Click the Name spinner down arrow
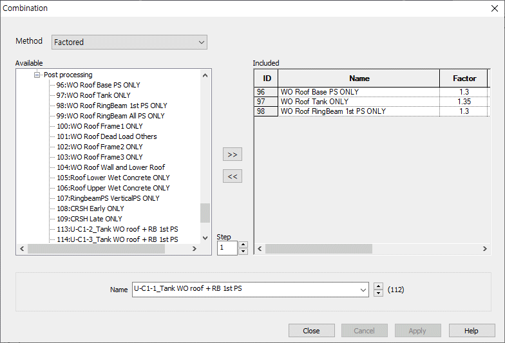This screenshot has width=505, height=343. point(379,293)
